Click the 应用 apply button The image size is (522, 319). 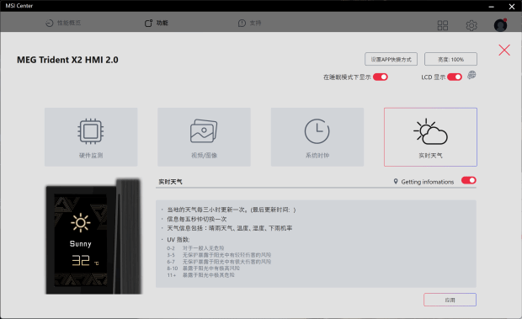point(450,300)
